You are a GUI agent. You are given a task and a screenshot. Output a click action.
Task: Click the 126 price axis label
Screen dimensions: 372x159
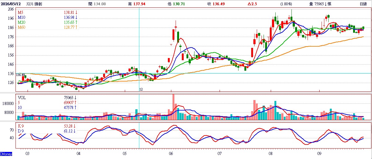point(11,83)
